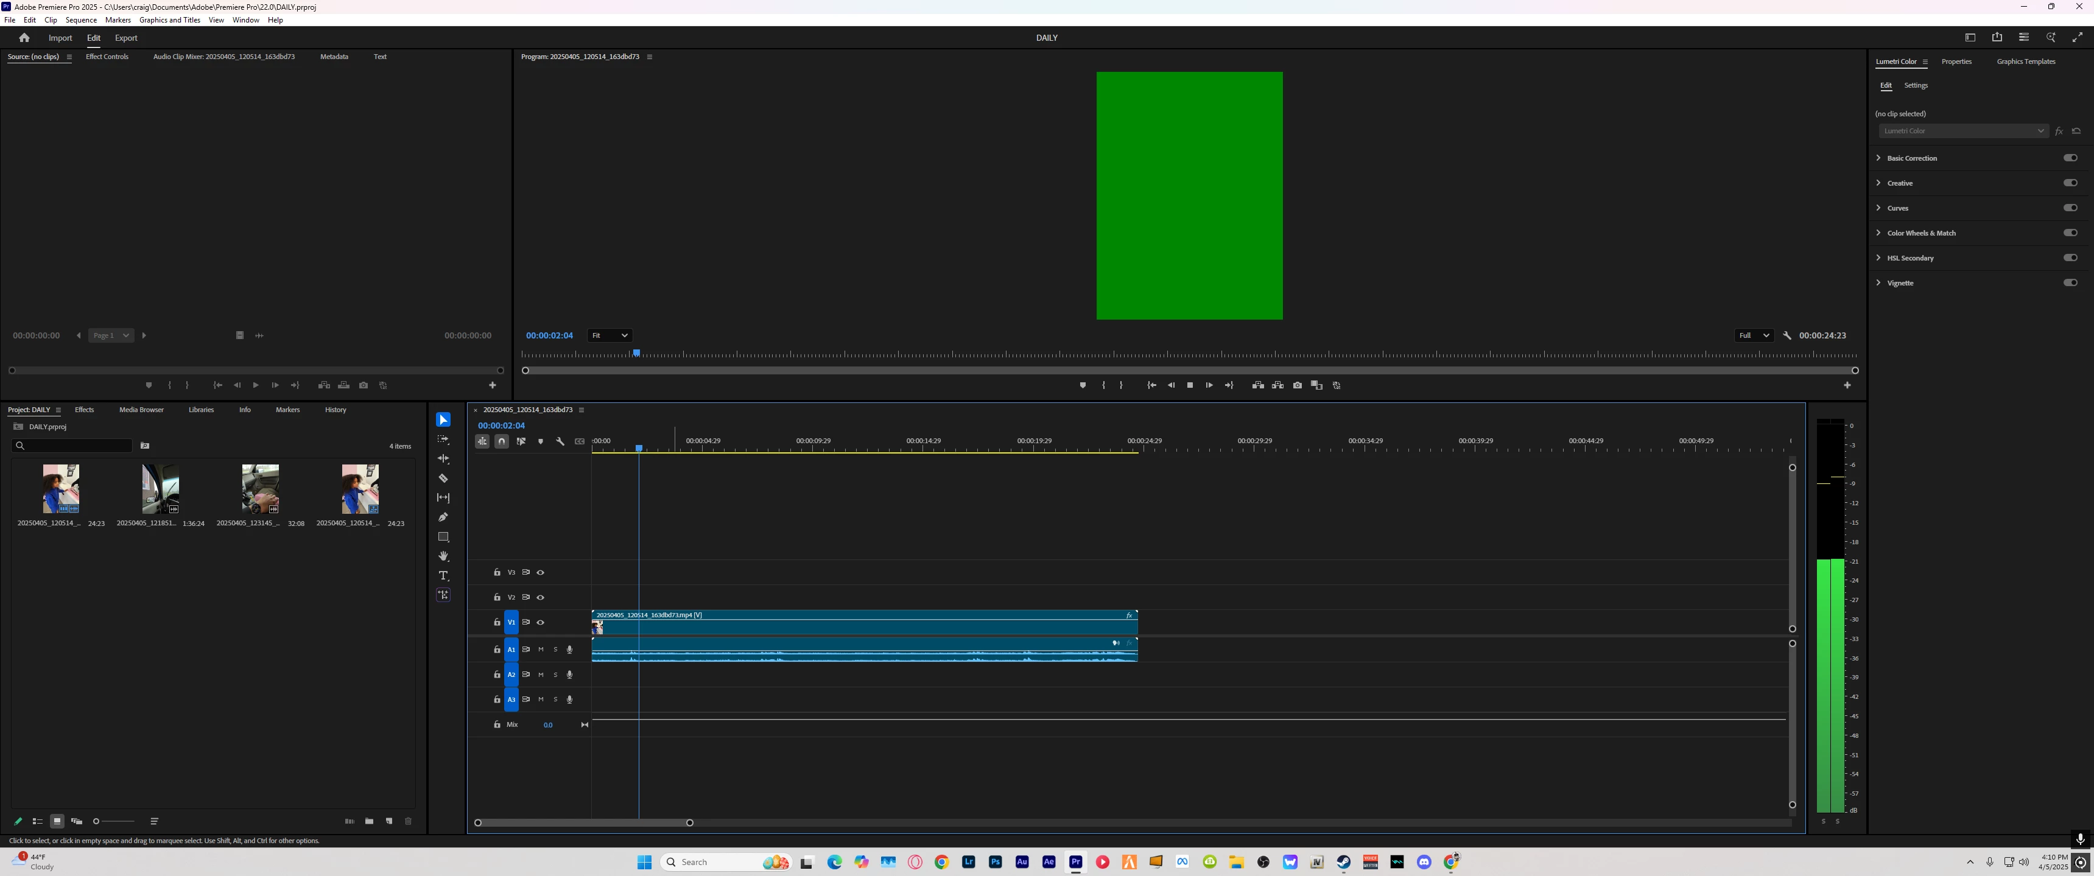Open the Fit zoom level dropdown
Screen dimensions: 2094x876
[610, 335]
